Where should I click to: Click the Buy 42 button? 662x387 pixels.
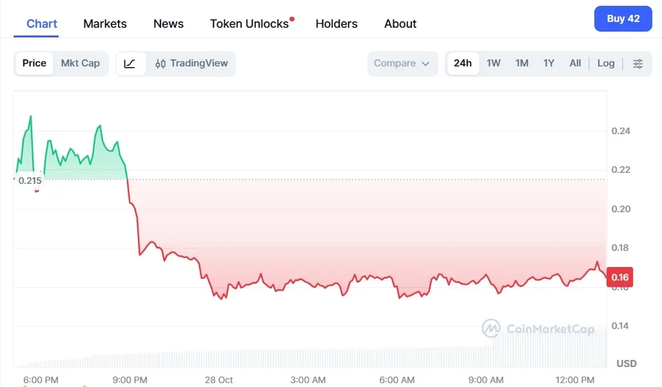(x=622, y=18)
